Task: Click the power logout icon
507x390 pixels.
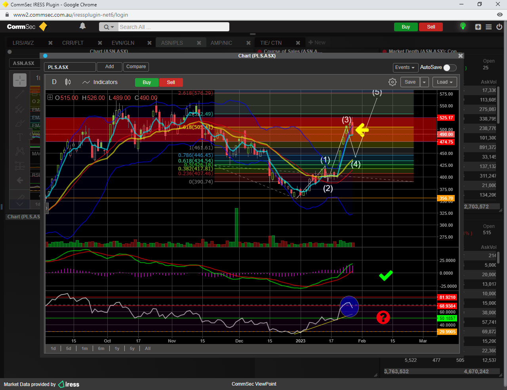Action: pyautogui.click(x=499, y=27)
